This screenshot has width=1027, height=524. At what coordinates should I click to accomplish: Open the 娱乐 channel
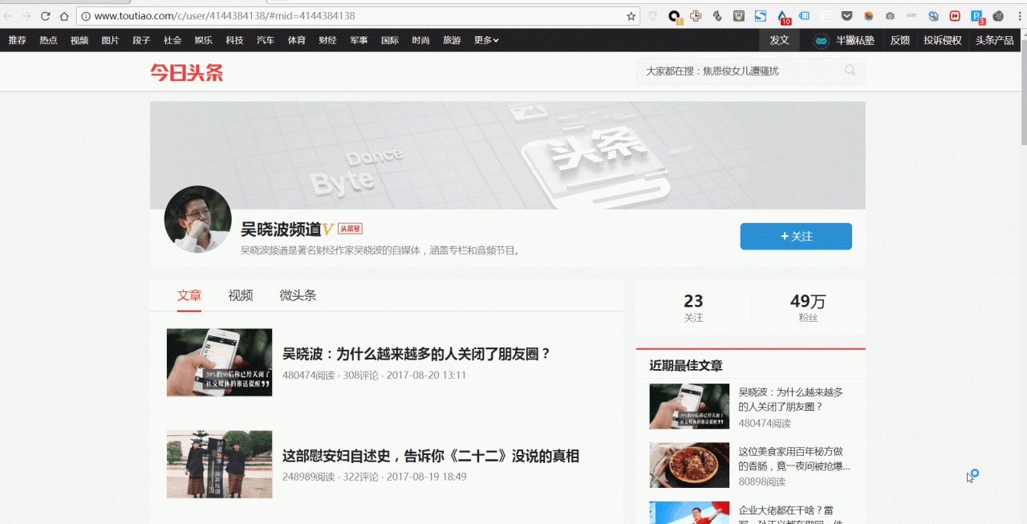(204, 40)
